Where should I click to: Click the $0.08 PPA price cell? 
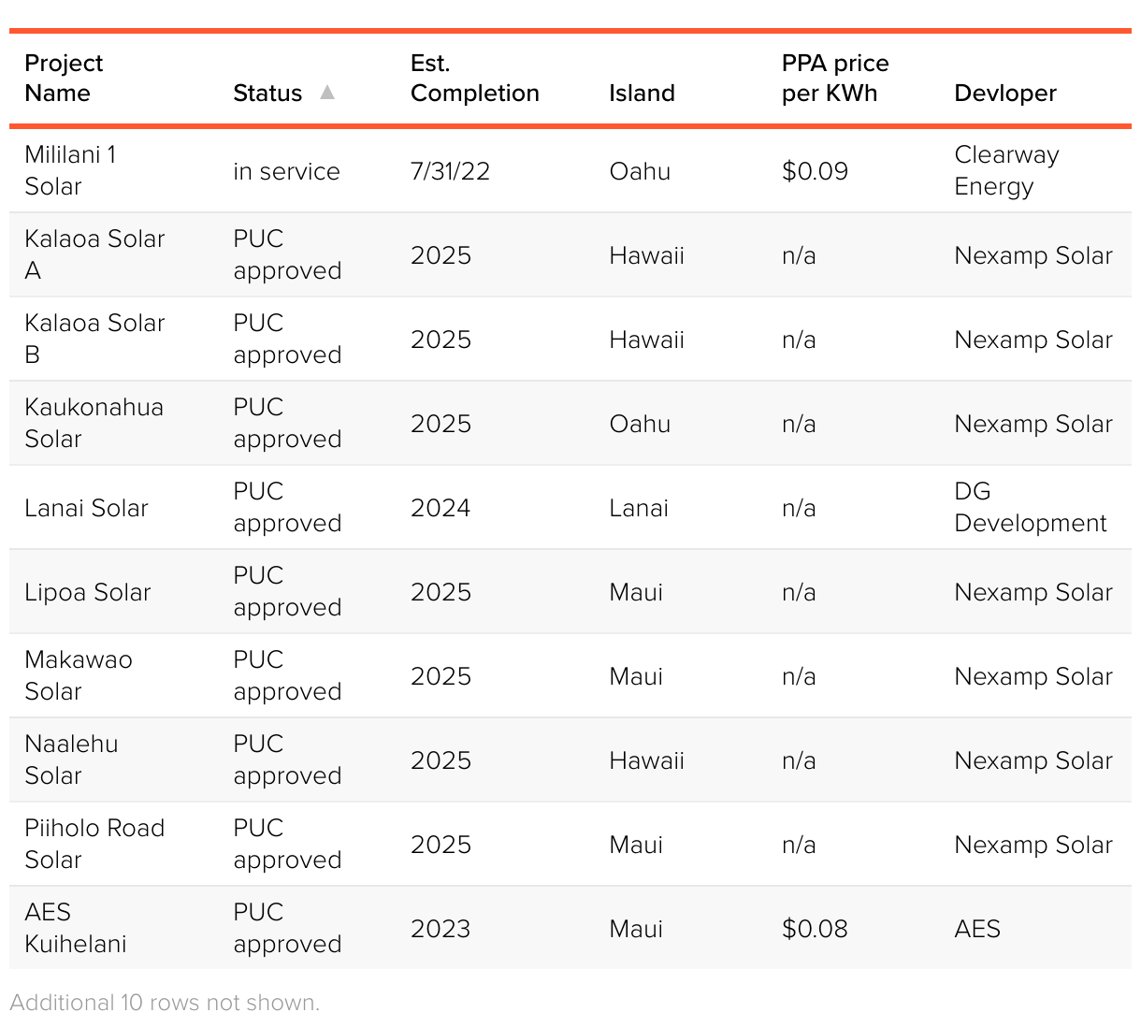pos(815,929)
